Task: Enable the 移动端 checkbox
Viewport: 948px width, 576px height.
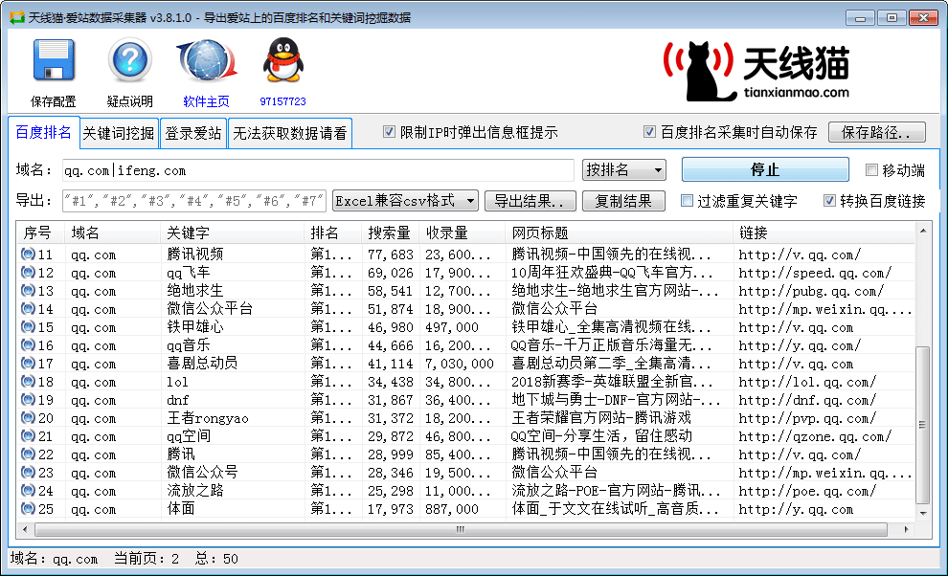Action: (x=871, y=170)
